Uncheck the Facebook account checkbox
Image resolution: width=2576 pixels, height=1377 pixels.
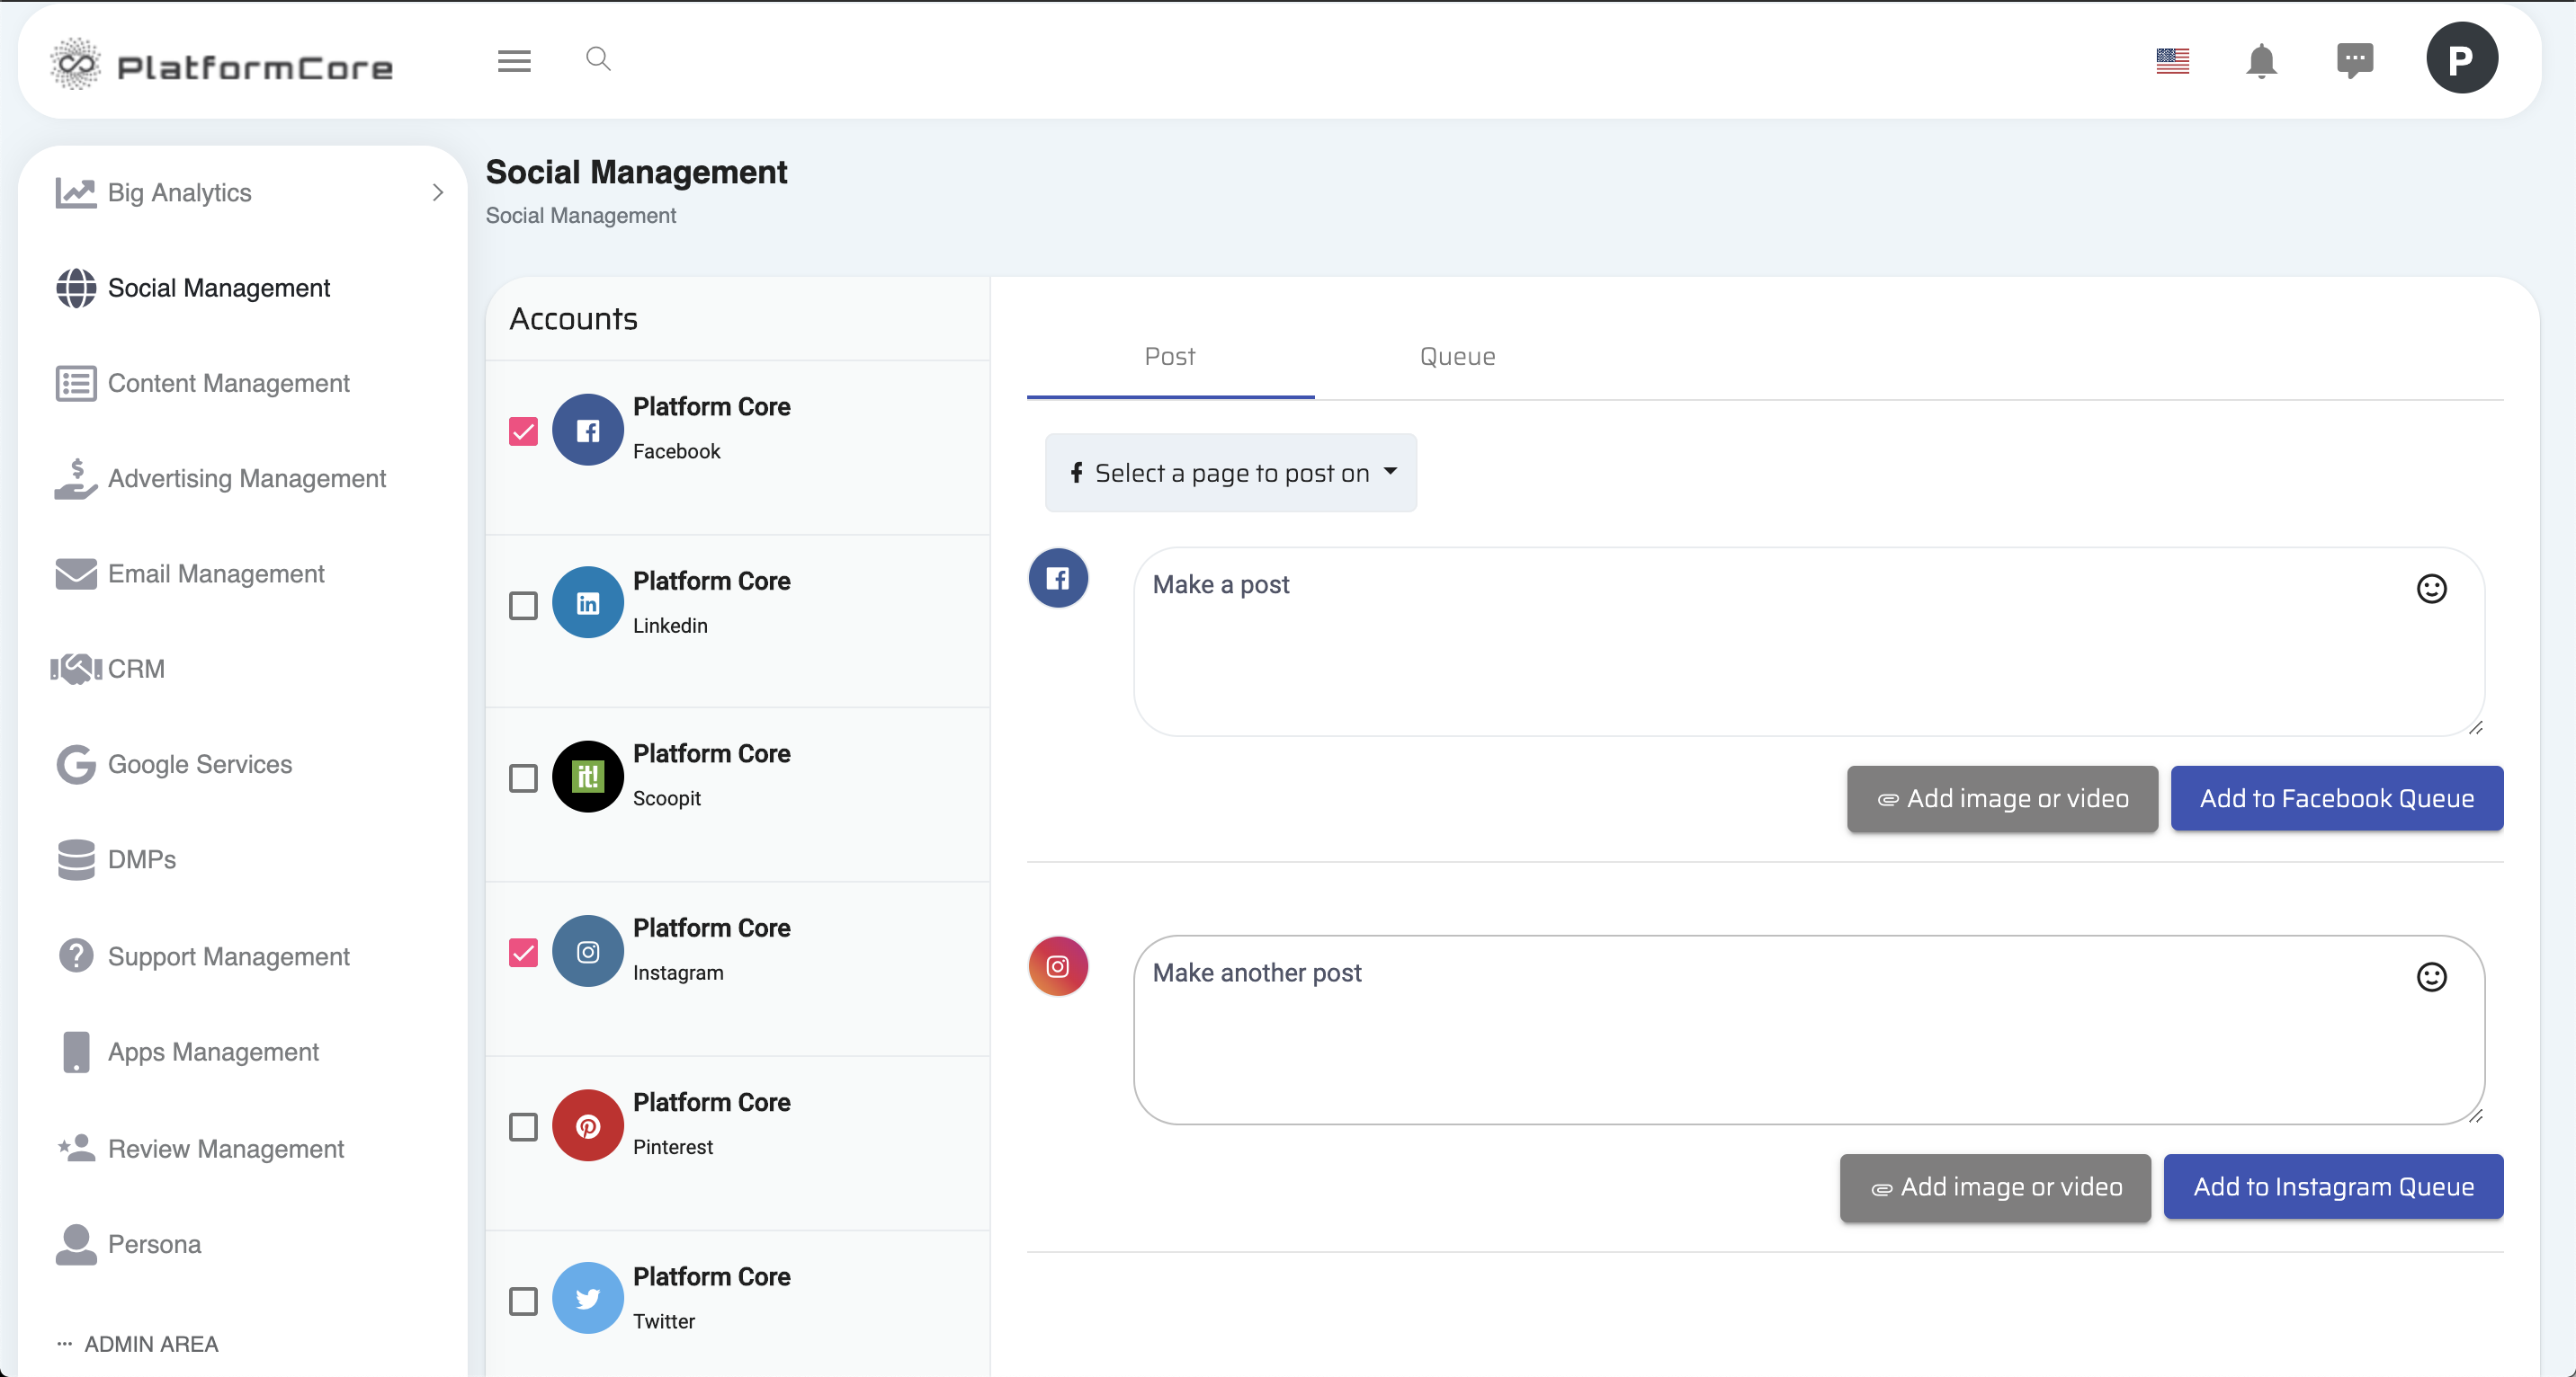(x=523, y=431)
